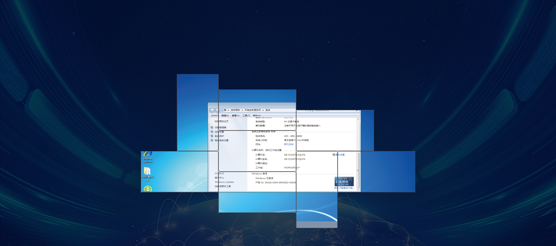Open 性能信息和工具 link
Screen dimensions: 556x246
pos(223,186)
